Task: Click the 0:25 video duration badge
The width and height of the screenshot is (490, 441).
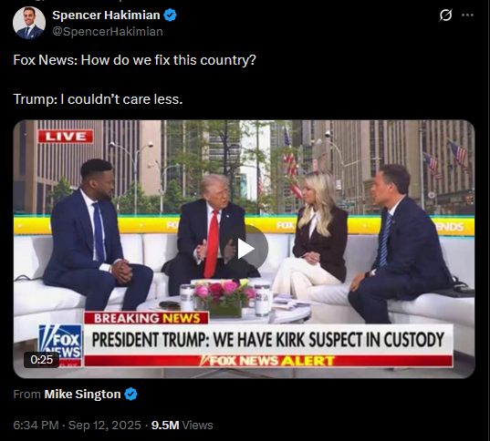Action: [x=42, y=360]
